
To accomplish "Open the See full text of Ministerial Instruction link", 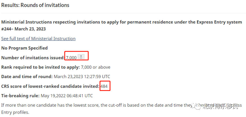I will pos(38,39).
